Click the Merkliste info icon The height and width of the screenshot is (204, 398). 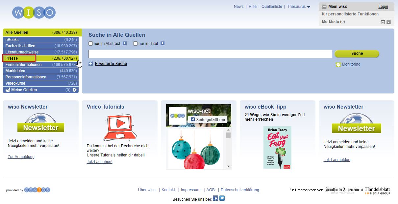coord(388,22)
